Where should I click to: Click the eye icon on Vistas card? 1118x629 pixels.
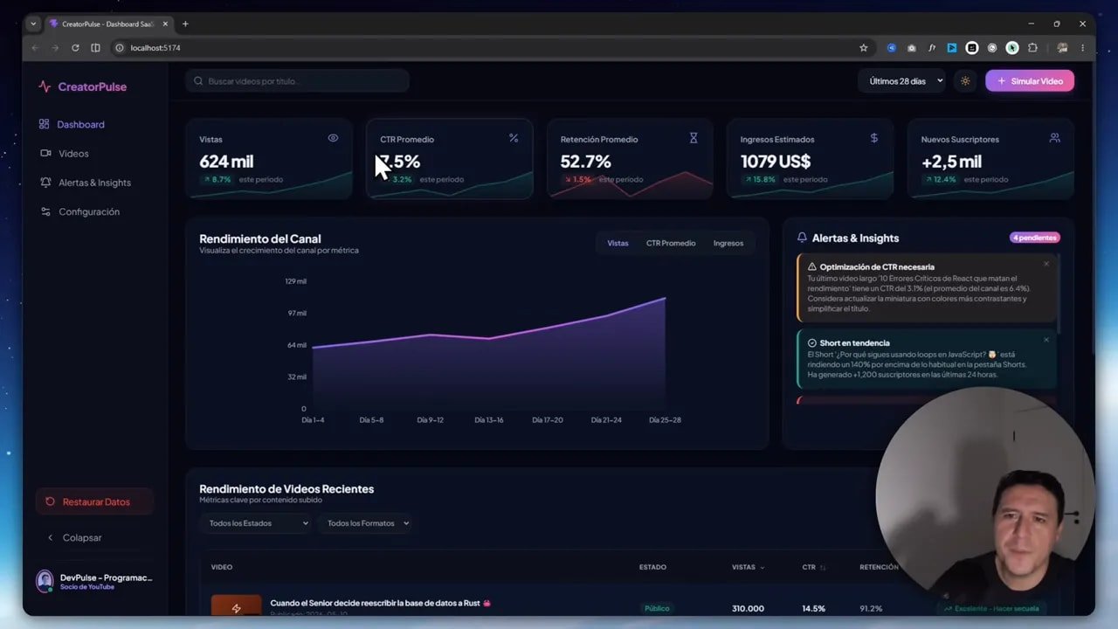(333, 138)
